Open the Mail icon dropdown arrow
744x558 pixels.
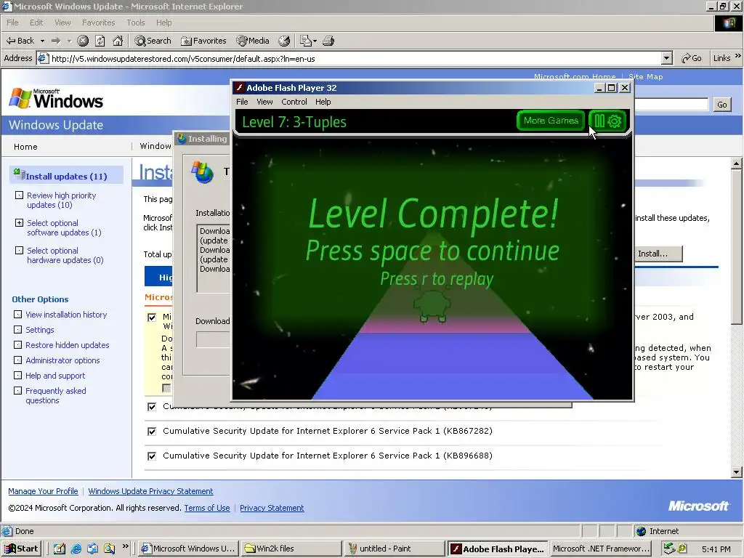pos(315,41)
